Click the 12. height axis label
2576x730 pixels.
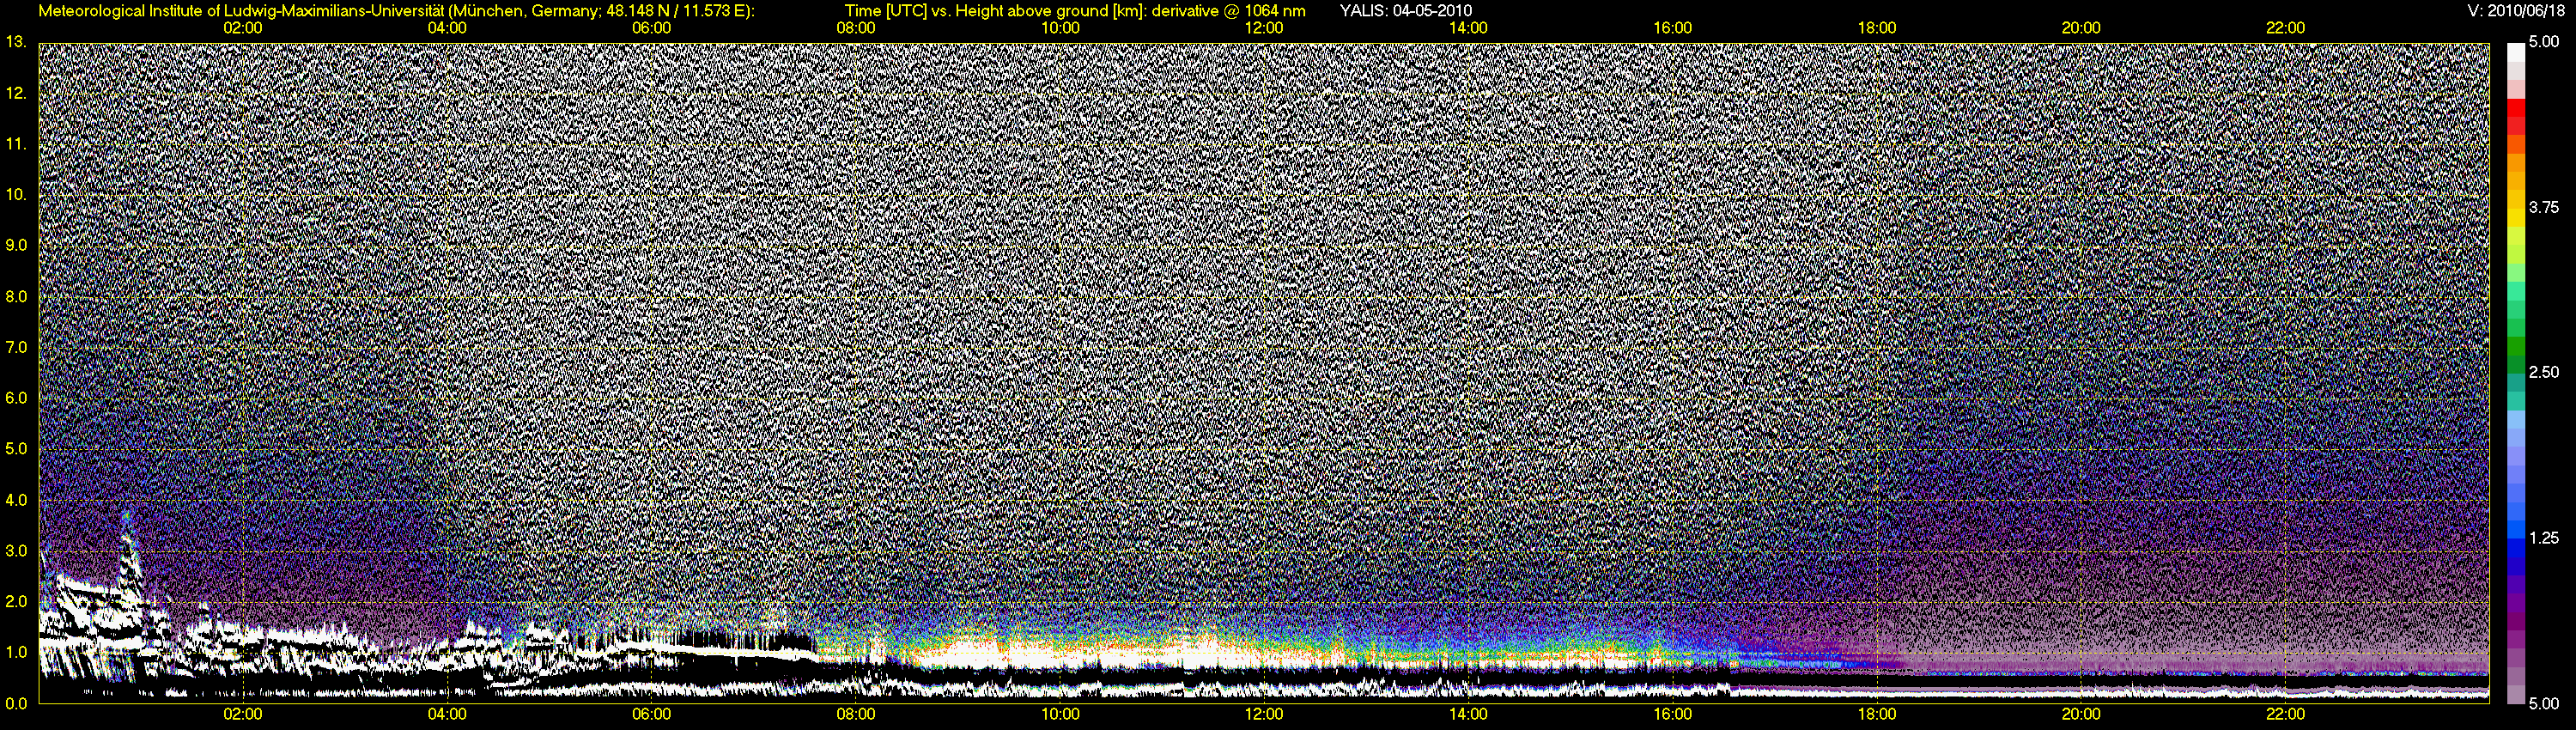(x=16, y=93)
